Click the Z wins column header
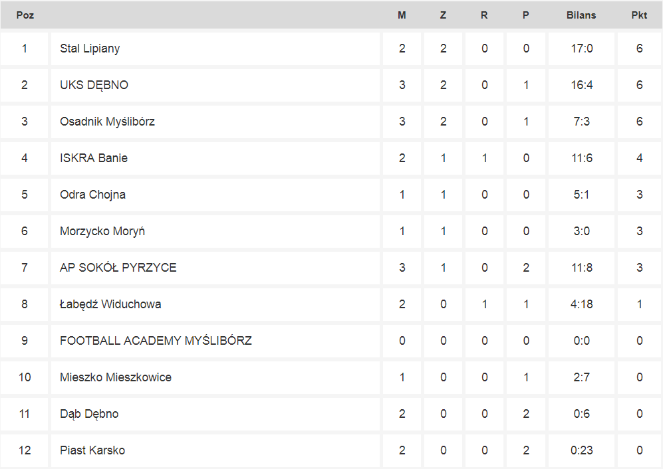The width and height of the screenshot is (663, 469). [443, 15]
